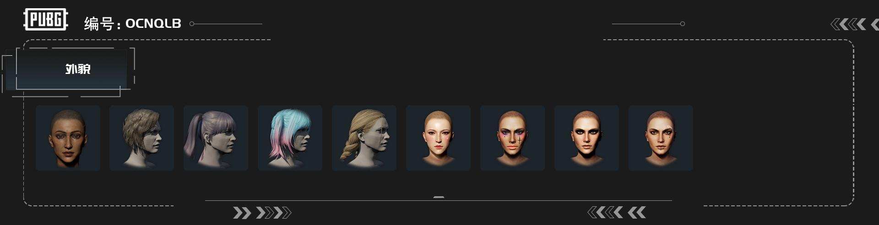Click the PUBG logo
The width and height of the screenshot is (879, 225).
pos(46,20)
